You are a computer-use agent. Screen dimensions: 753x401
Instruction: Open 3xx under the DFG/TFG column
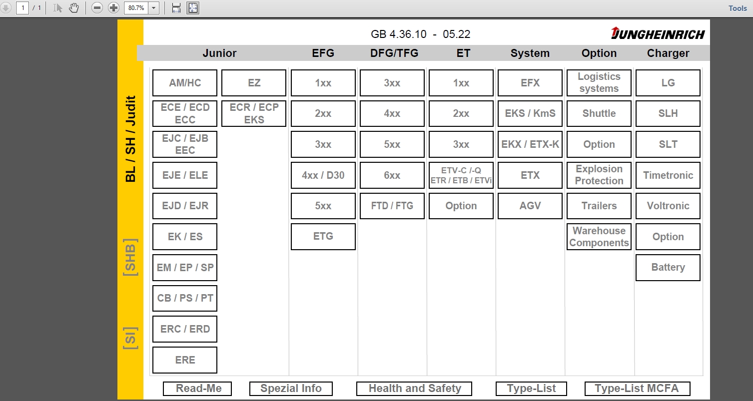pos(392,83)
